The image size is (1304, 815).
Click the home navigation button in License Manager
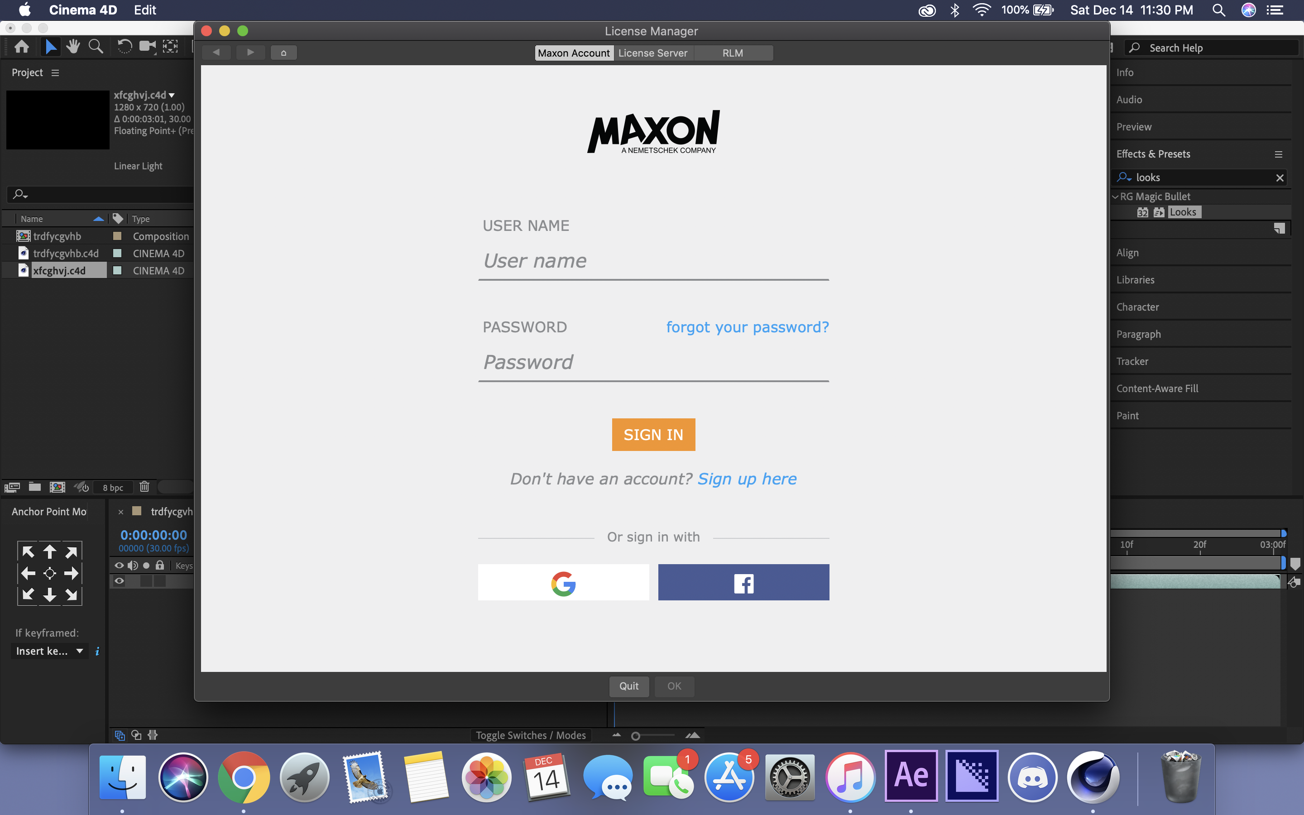click(283, 53)
